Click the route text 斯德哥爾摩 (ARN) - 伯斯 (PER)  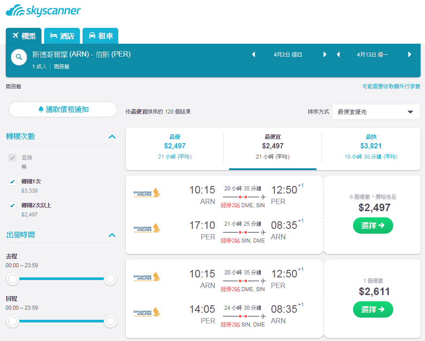[x=81, y=54]
